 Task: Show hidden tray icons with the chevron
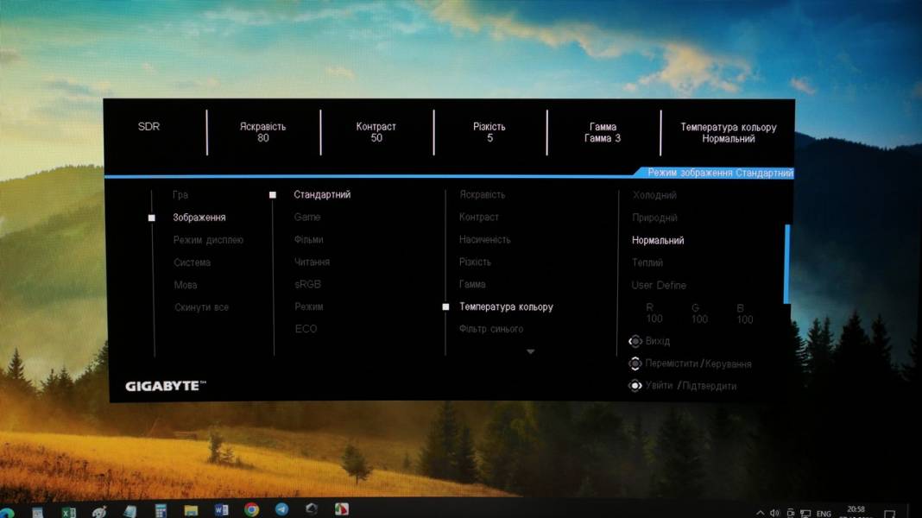[760, 513]
